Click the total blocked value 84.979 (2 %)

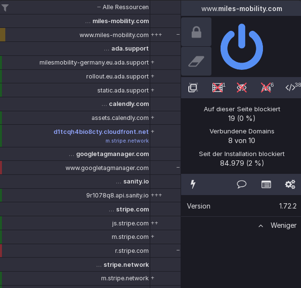(x=242, y=163)
